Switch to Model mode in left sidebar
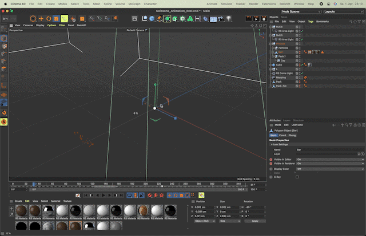Image resolution: width=366 pixels, height=236 pixels. pos(4,38)
